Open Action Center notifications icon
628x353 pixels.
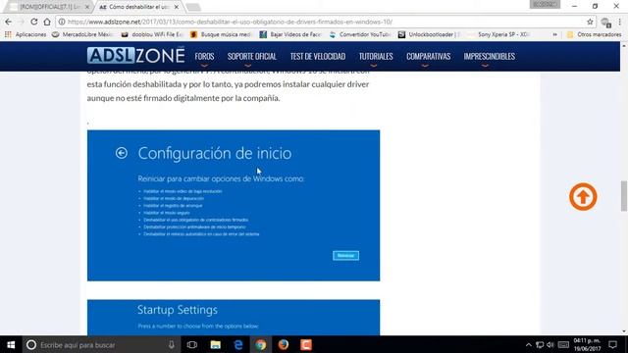pyautogui.click(x=612, y=344)
